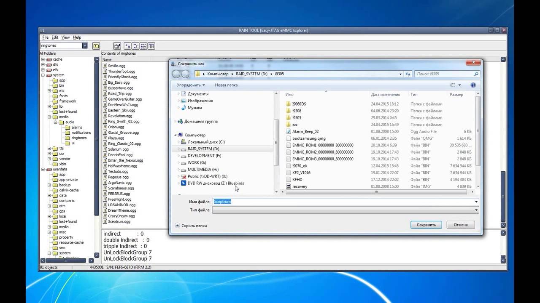Click the back arrow in save dialog
This screenshot has height=303, width=540.
click(176, 74)
